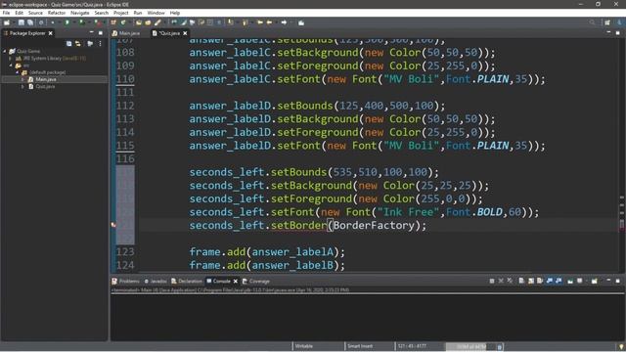The image size is (626, 352).
Task: Click the New file toolbar icon
Action: (x=7, y=22)
